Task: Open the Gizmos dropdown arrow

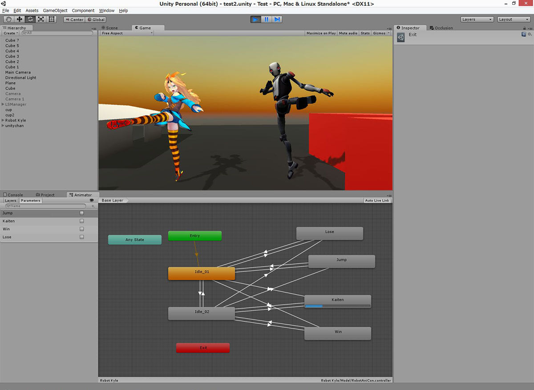Action: click(x=388, y=33)
